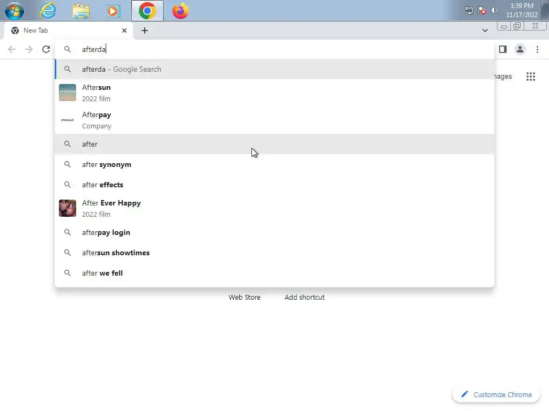Viewport: 549px width, 411px height.
Task: Open the Chrome side panel icon
Action: (503, 49)
